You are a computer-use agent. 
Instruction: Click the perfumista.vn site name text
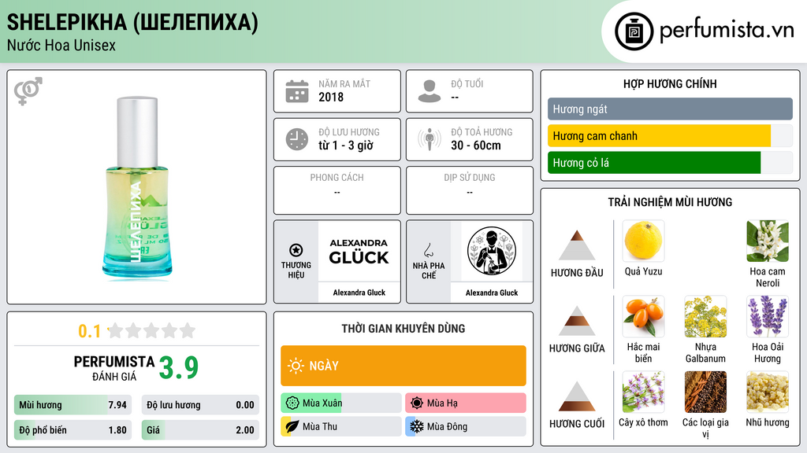tap(727, 30)
